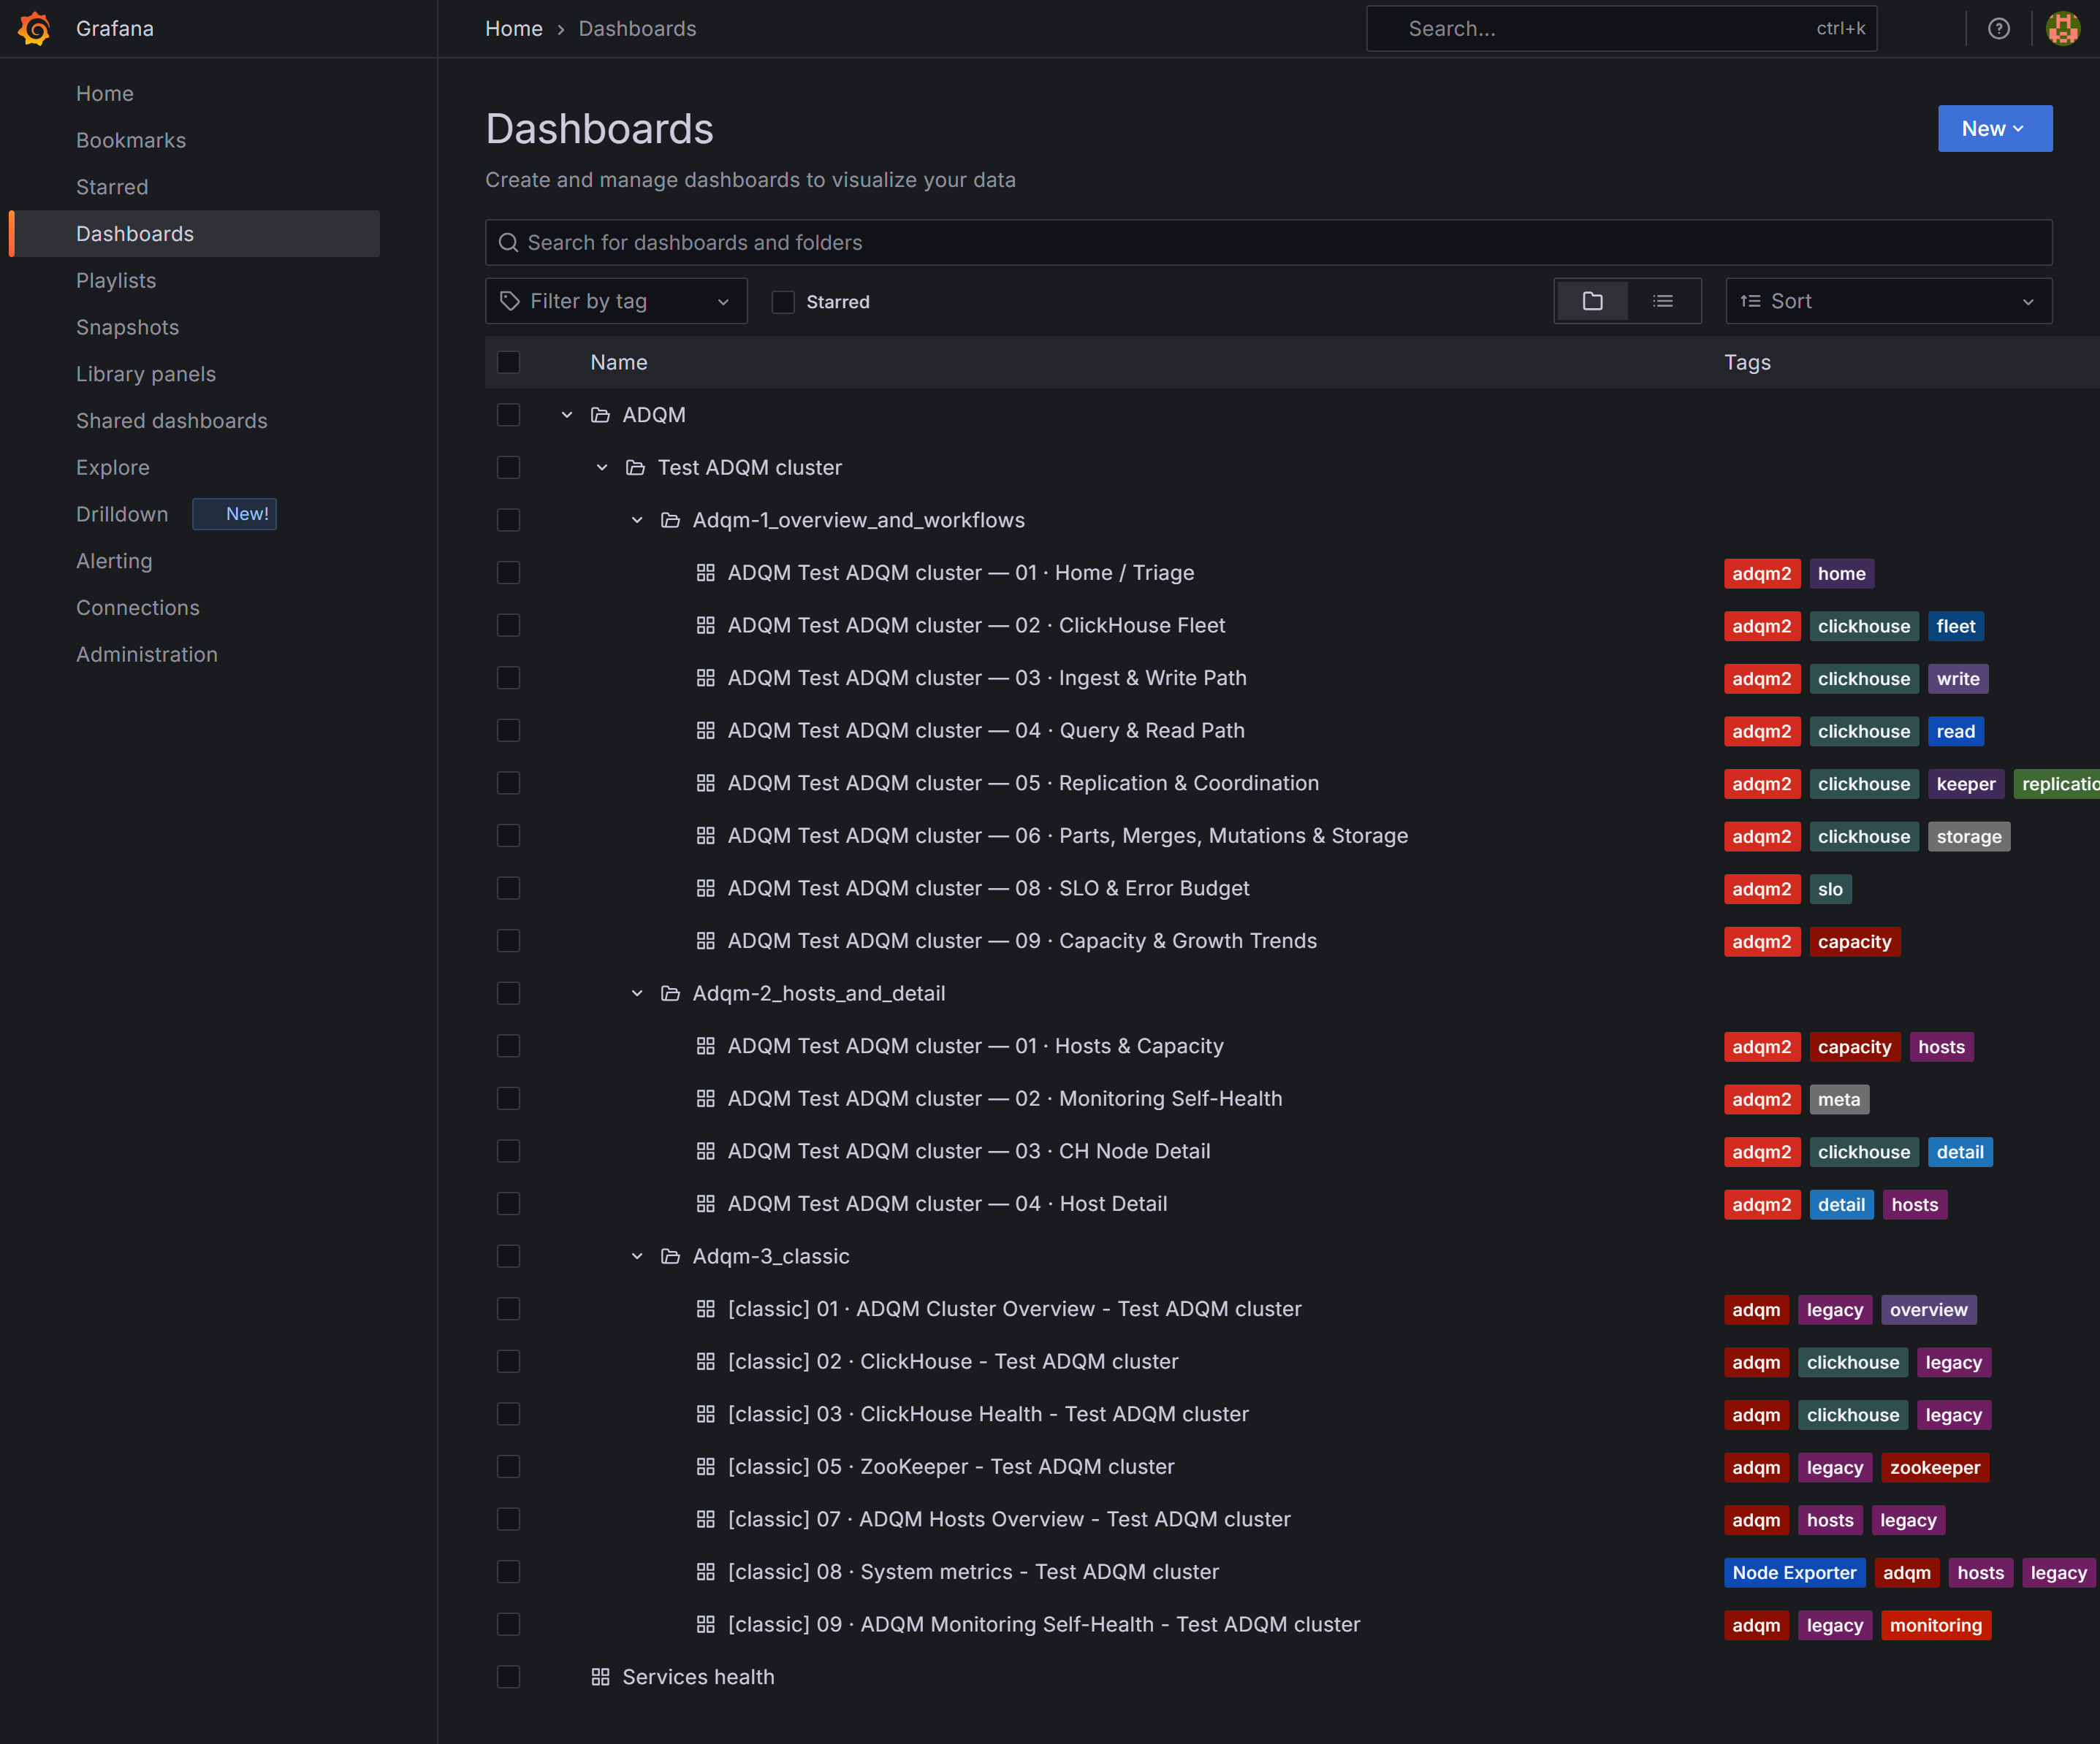Check the select-all checkbox in header row
The height and width of the screenshot is (1744, 2100).
click(508, 362)
